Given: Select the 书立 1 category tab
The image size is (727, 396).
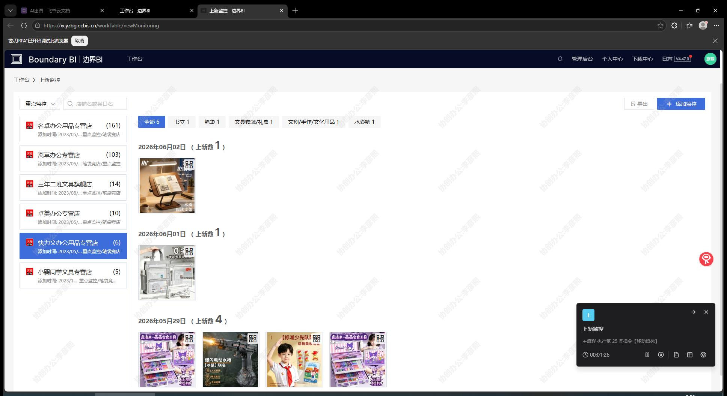Looking at the screenshot, I should (x=182, y=122).
